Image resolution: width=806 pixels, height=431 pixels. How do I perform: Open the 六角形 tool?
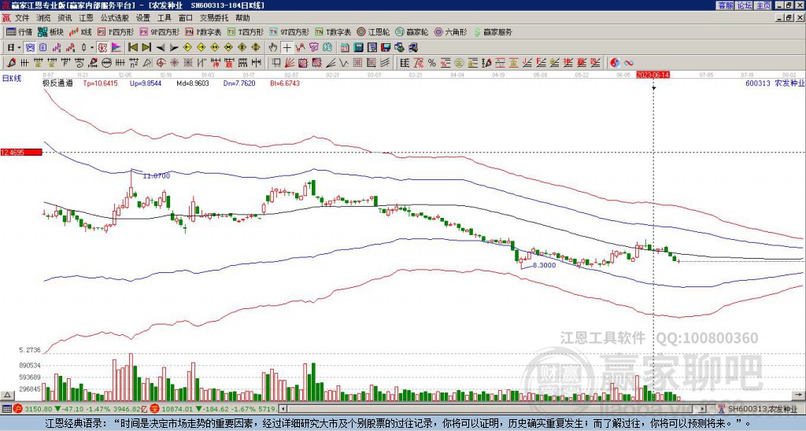coord(450,31)
